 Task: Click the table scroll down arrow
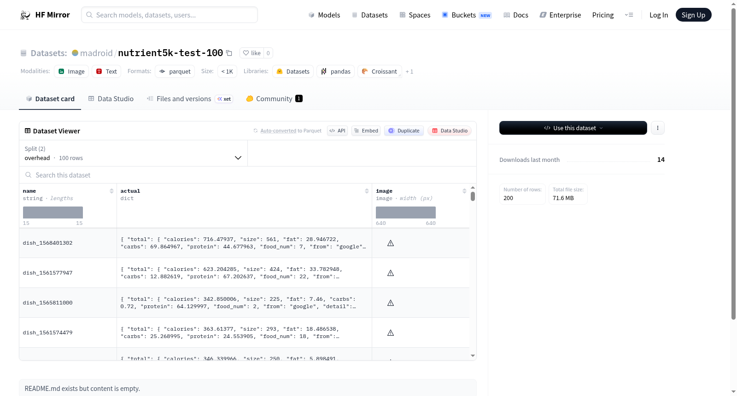point(473,356)
